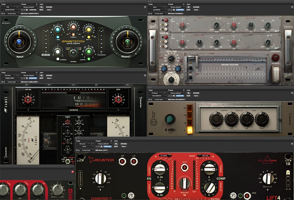Click the LIFT4 OUTPUT knob

tap(268, 179)
